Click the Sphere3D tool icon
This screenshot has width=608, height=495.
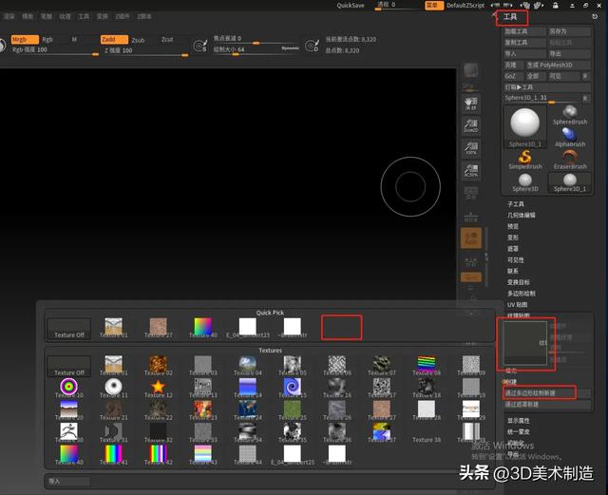coord(524,181)
